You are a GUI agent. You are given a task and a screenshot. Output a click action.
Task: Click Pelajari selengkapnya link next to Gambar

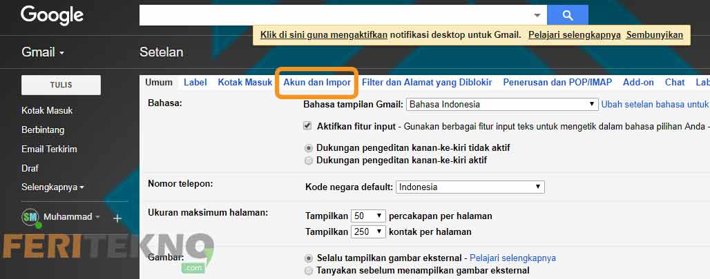coord(512,258)
